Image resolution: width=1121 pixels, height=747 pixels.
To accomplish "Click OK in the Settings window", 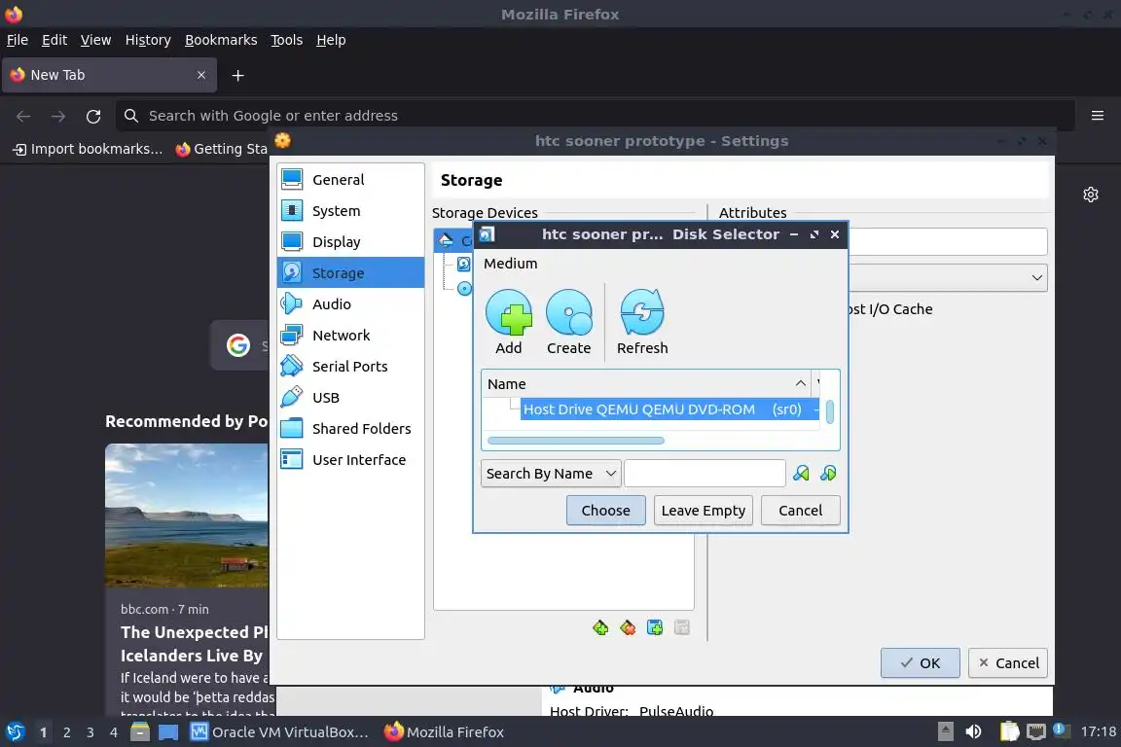I will click(x=921, y=662).
